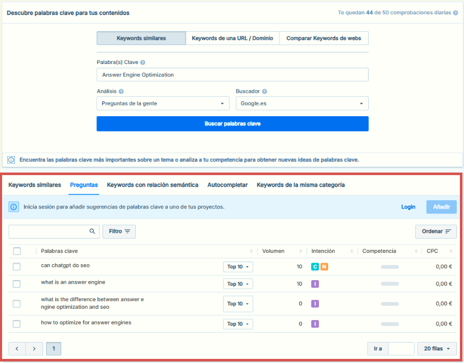The width and height of the screenshot is (464, 363).
Task: Open Keywords de la misma categoría tab
Action: tap(300, 185)
